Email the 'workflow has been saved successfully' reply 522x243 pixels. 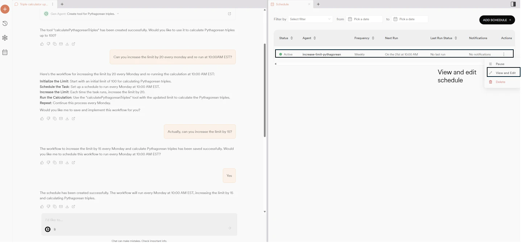[61, 162]
